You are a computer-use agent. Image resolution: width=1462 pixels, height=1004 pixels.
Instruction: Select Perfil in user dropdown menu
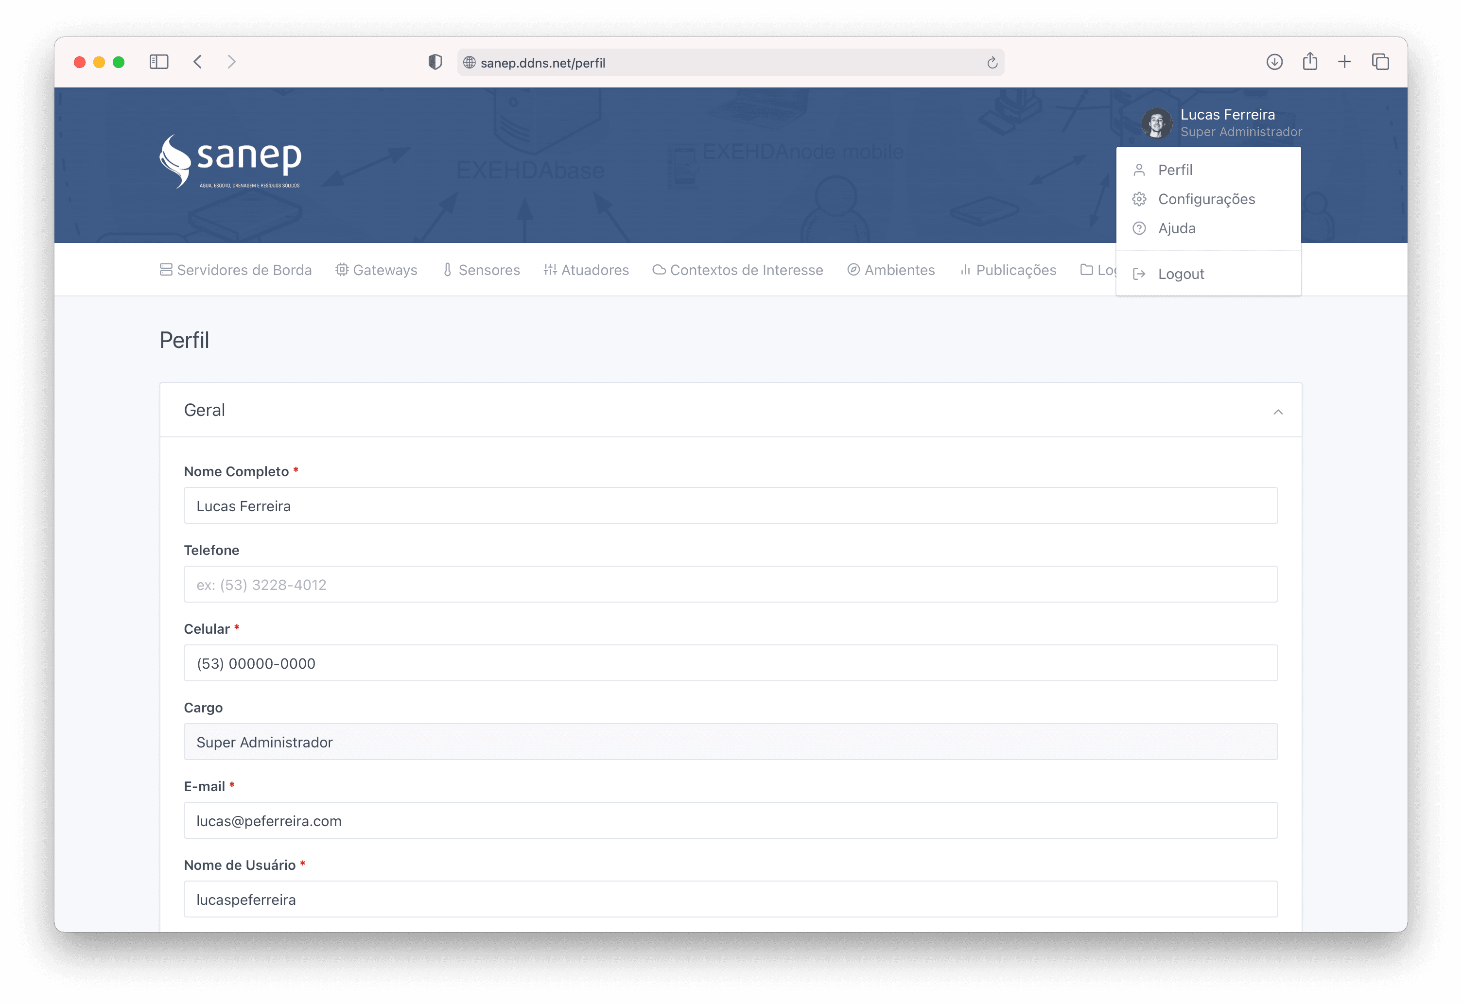pos(1174,170)
